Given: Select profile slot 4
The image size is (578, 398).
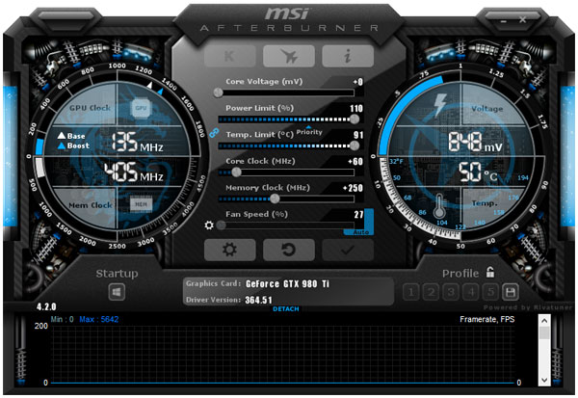Looking at the screenshot, I should pos(471,292).
